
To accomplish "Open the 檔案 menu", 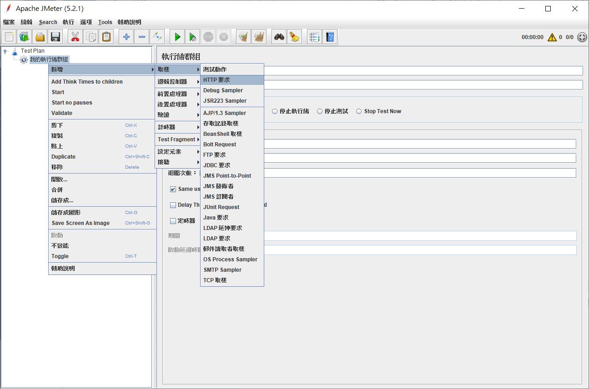I will (x=9, y=22).
